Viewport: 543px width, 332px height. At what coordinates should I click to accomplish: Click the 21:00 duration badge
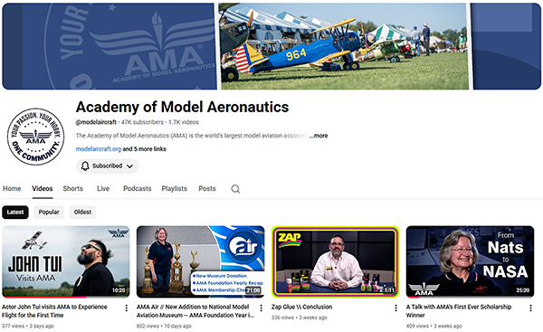[x=253, y=290]
